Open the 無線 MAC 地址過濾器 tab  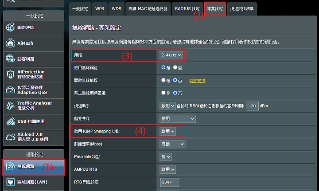coord(148,9)
